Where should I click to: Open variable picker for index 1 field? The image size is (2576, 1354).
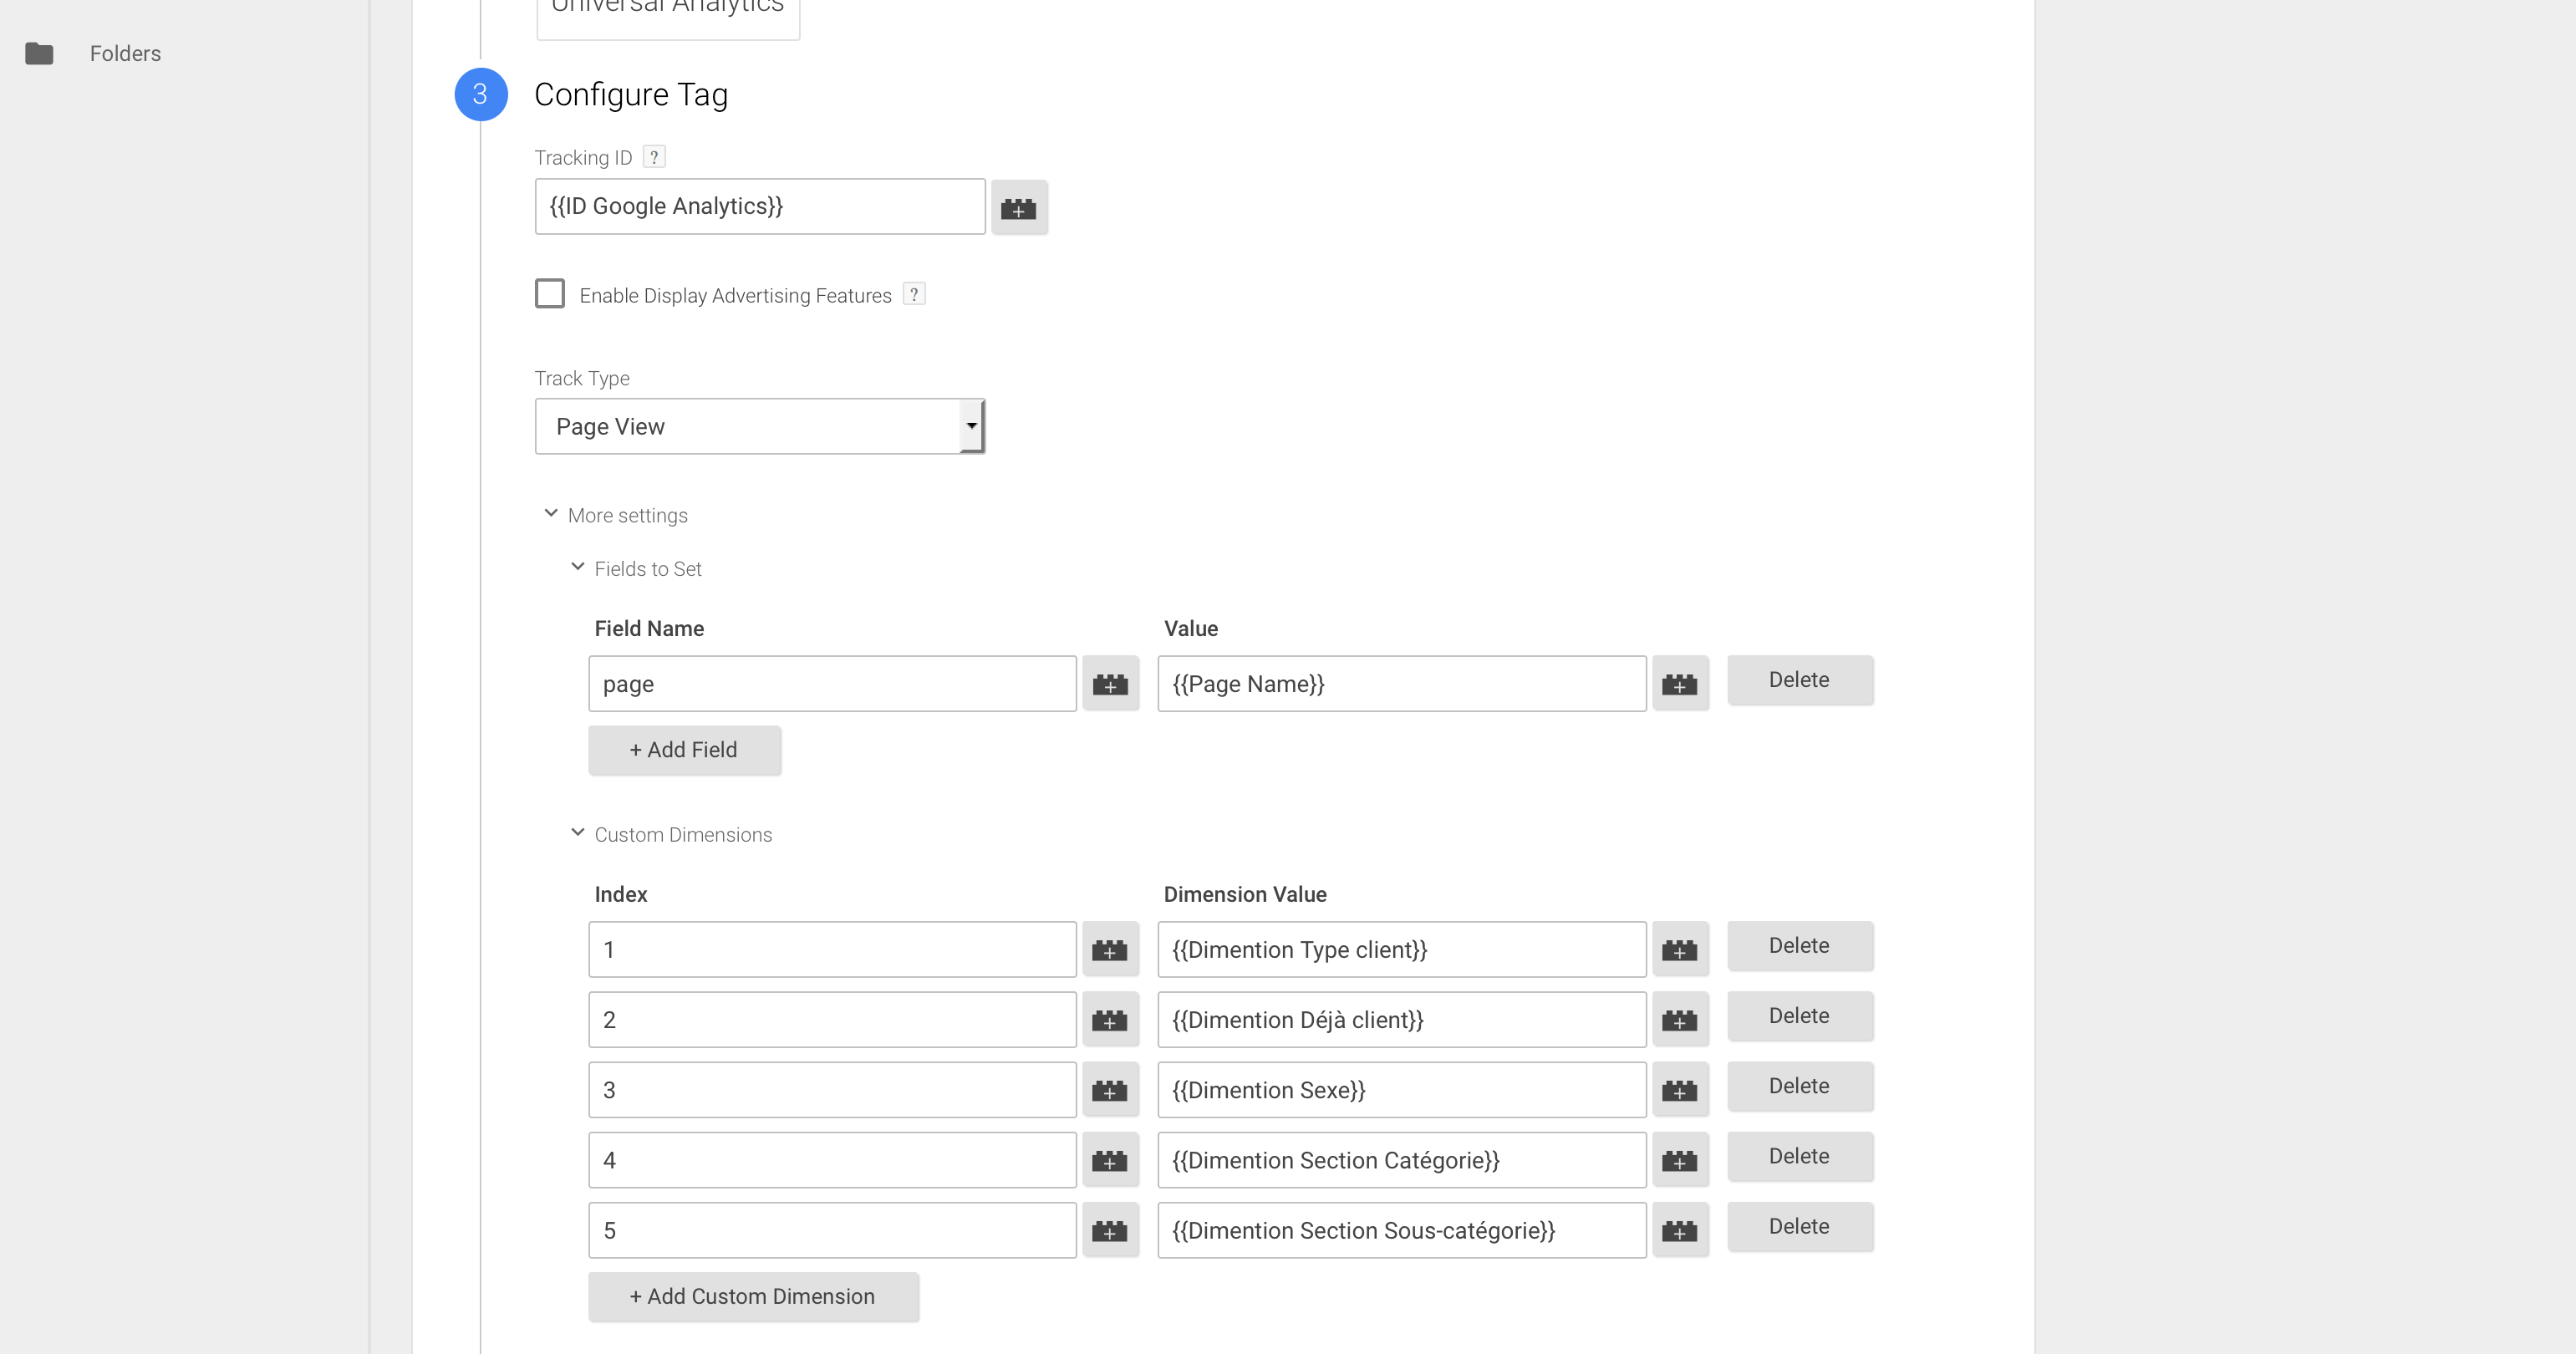coord(1109,950)
